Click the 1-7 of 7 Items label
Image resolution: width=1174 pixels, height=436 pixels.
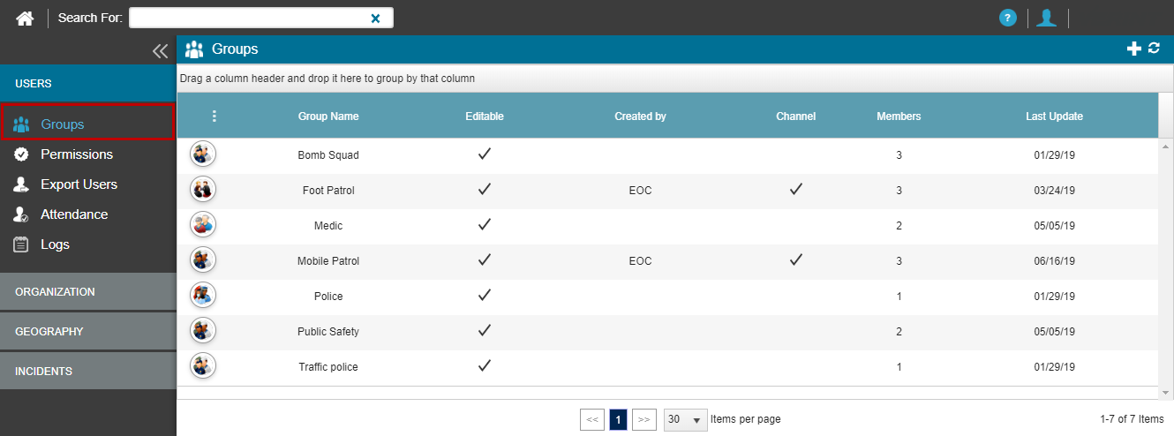pos(1132,419)
